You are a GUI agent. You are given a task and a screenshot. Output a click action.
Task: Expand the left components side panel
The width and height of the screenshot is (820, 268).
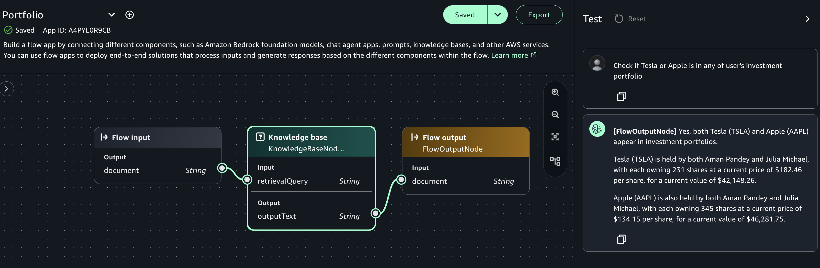7,89
